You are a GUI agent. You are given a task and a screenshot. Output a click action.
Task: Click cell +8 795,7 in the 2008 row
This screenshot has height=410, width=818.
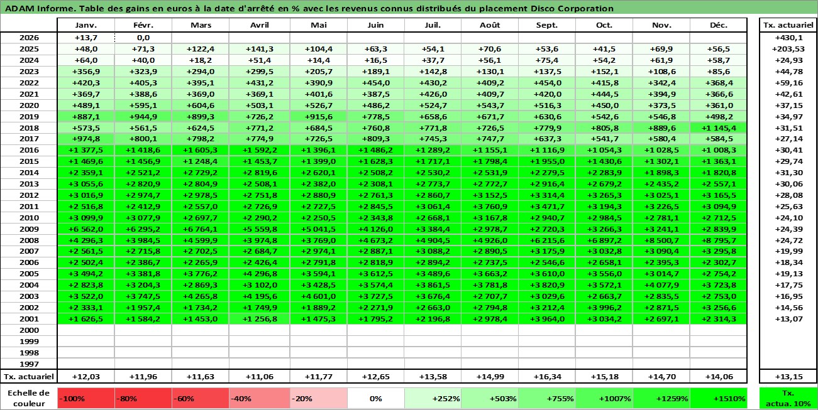[x=719, y=240]
